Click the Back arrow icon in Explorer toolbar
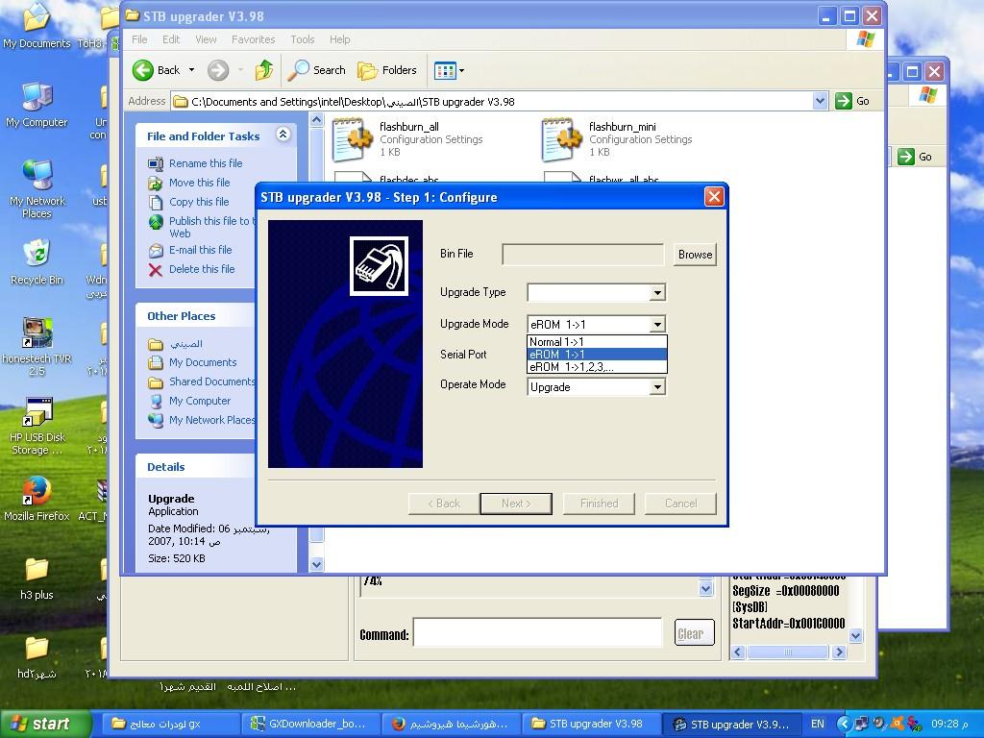This screenshot has height=738, width=984. (x=143, y=70)
